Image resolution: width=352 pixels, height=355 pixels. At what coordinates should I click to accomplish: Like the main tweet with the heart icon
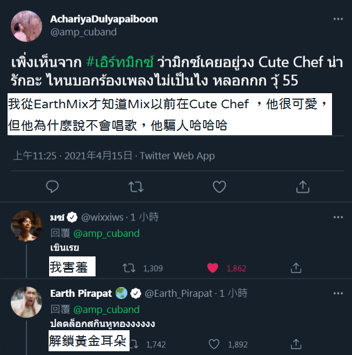pos(219,187)
